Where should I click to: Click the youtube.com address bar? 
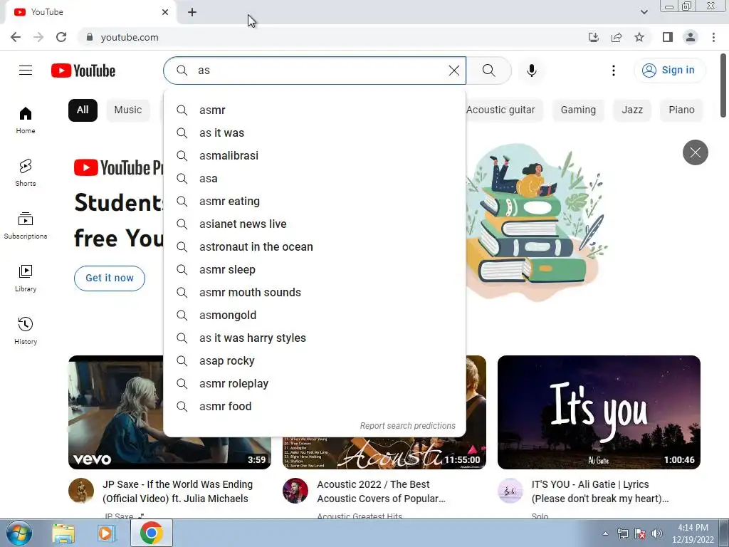click(x=325, y=37)
